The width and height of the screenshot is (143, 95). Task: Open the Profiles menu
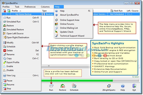[6, 7]
